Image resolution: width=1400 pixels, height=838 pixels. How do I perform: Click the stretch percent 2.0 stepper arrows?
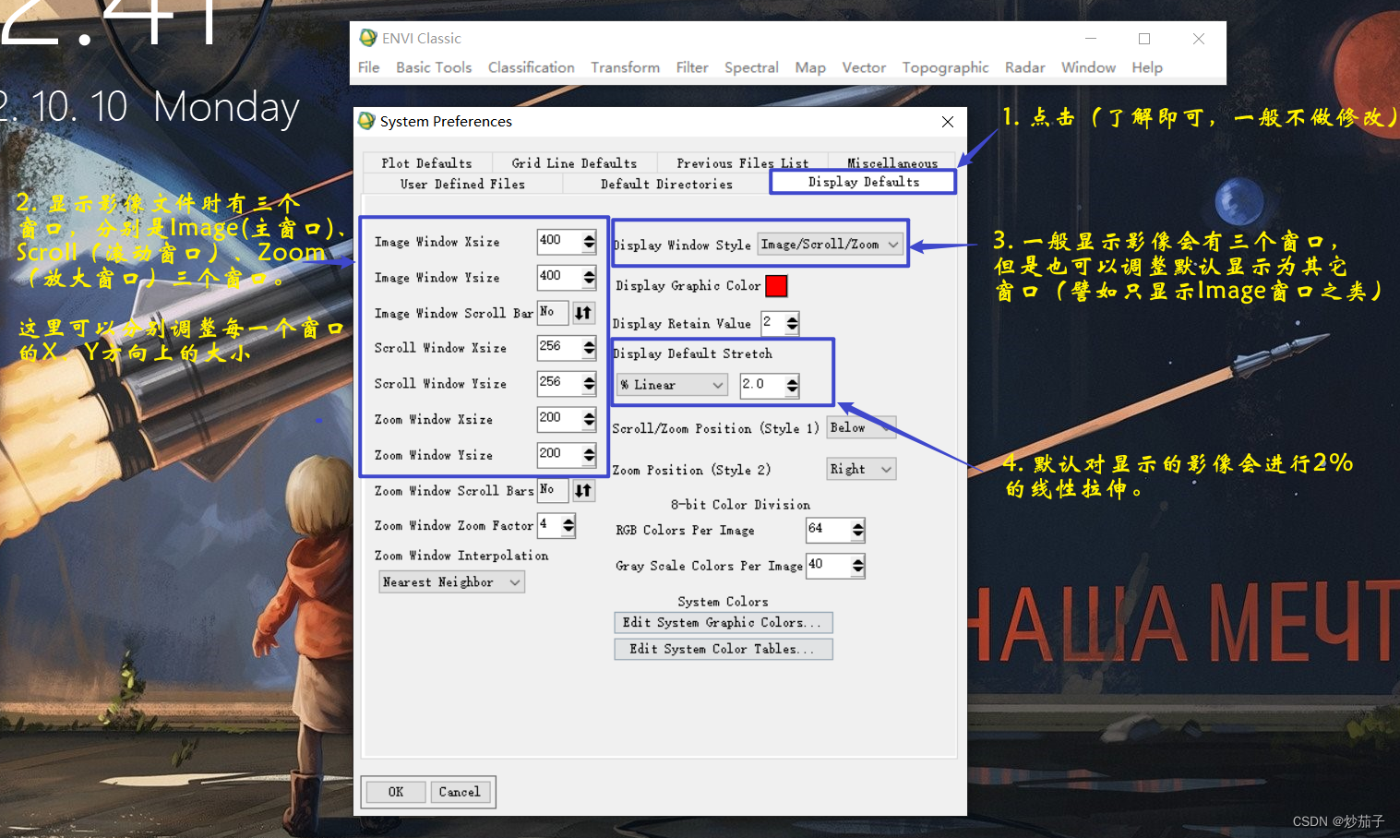coord(792,385)
